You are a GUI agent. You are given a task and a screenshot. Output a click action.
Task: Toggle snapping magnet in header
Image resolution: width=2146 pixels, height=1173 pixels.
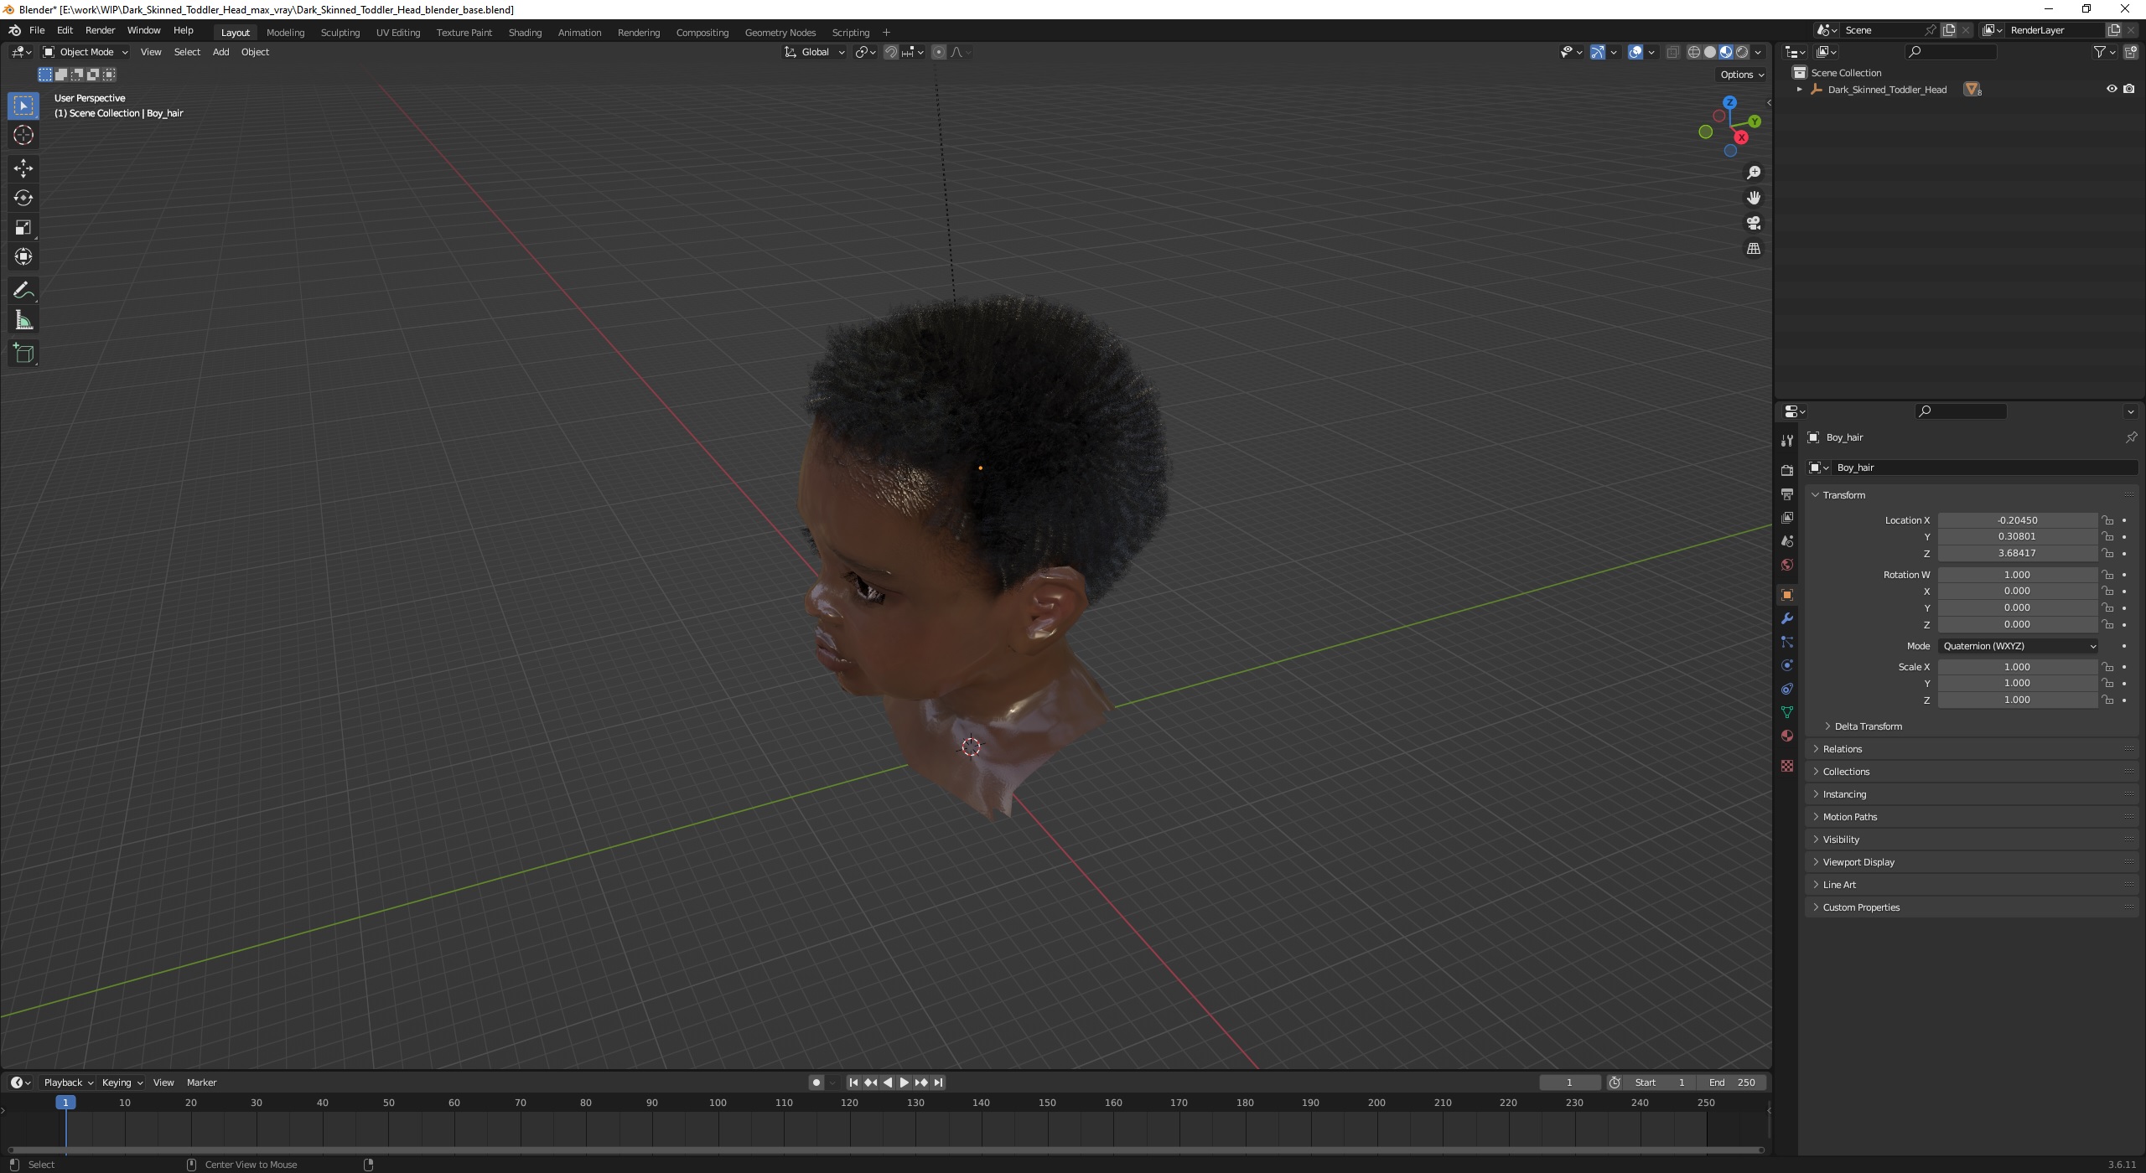890,52
